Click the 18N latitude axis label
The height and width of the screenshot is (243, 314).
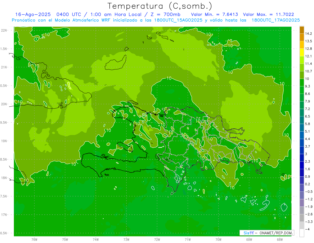coord(4,178)
